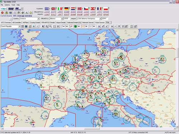
Task: Click the red stop icon in the toolbar
Action: (x=2, y=12)
